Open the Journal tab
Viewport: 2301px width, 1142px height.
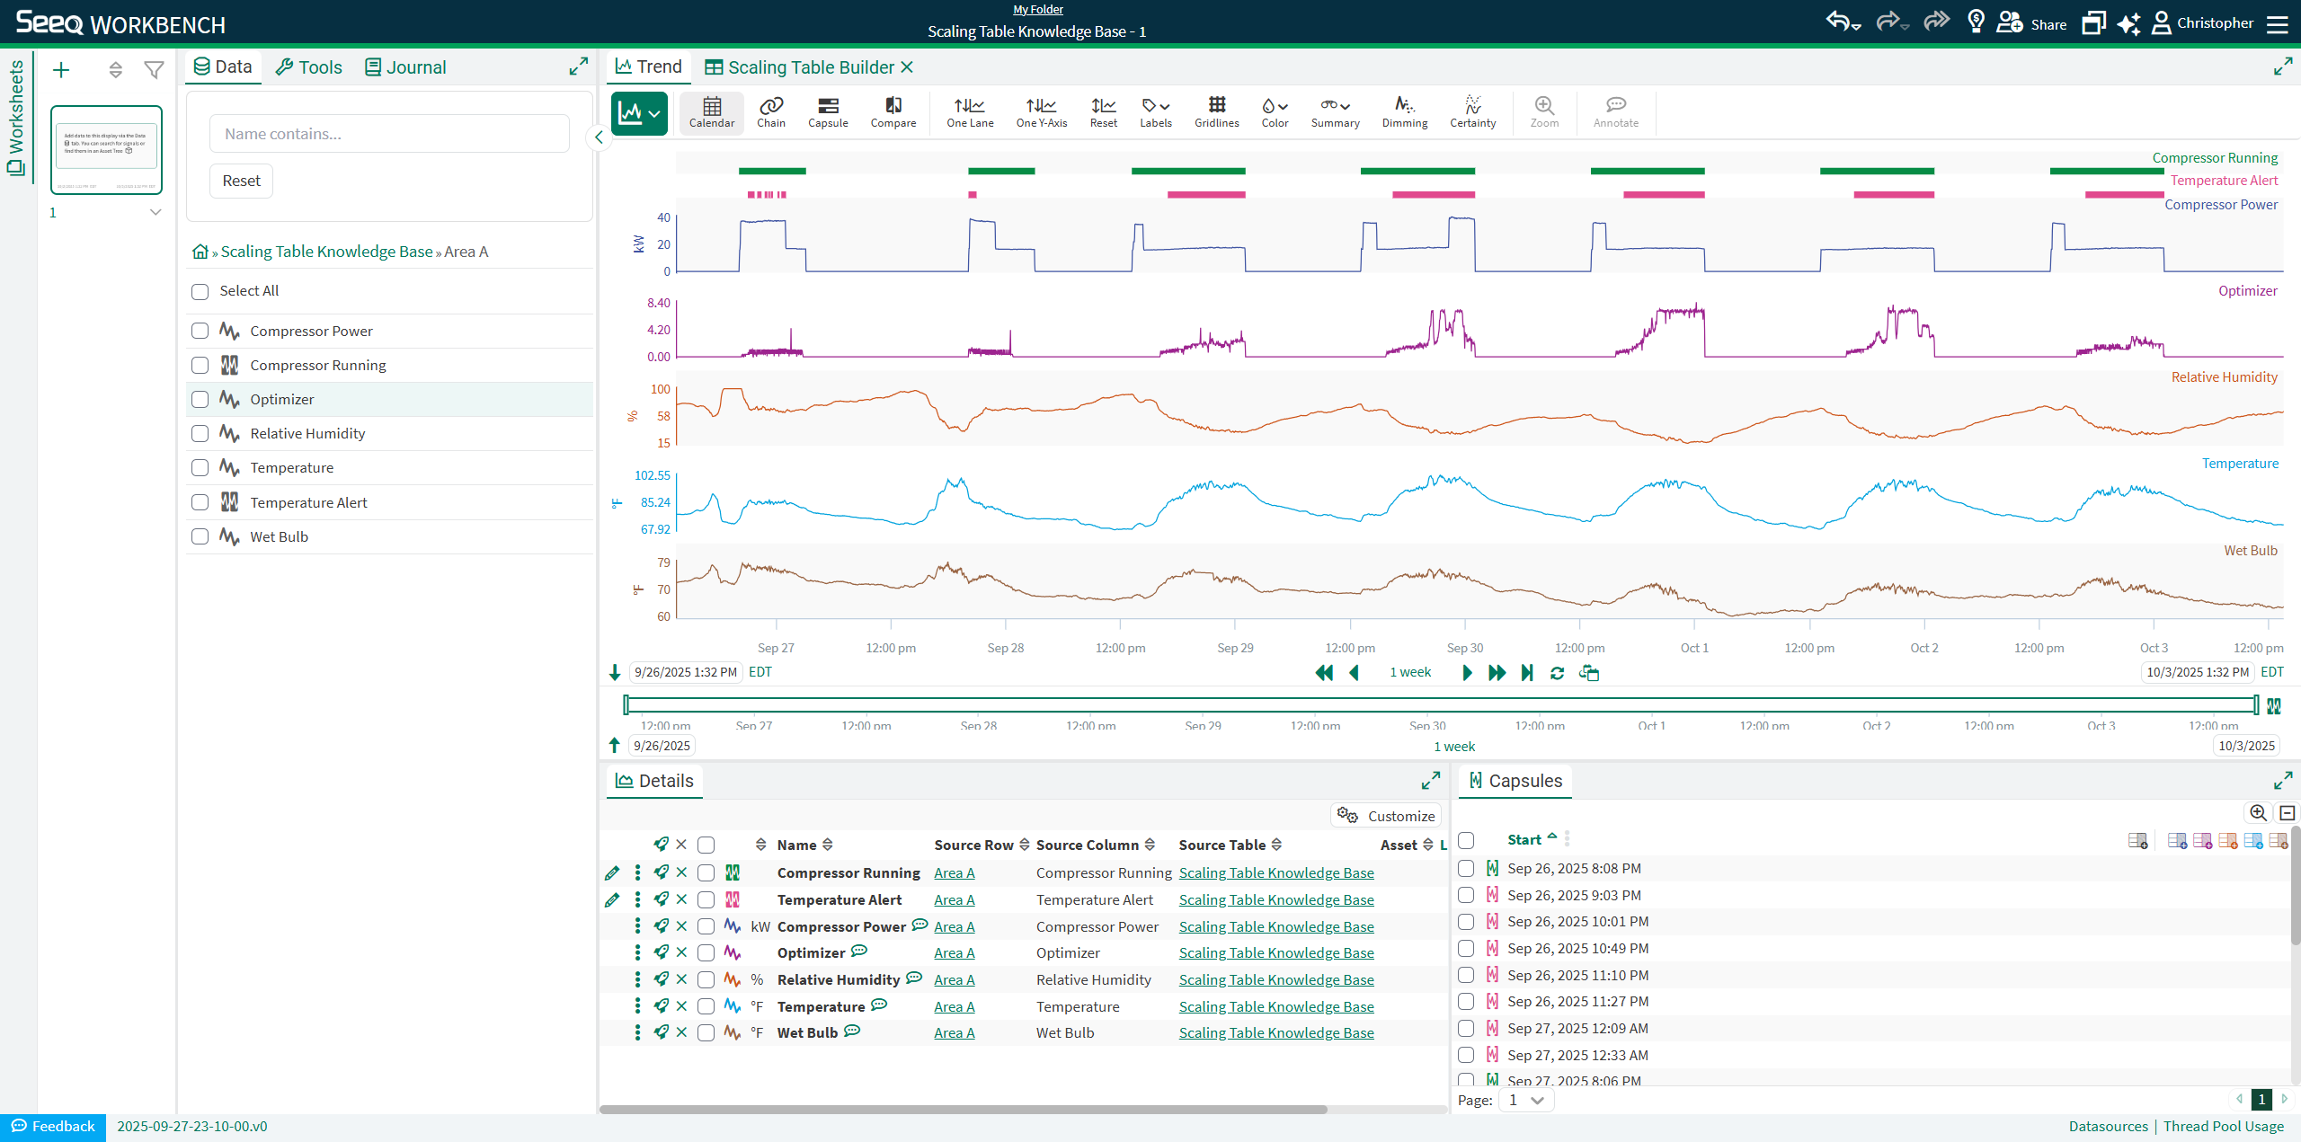pyautogui.click(x=405, y=67)
